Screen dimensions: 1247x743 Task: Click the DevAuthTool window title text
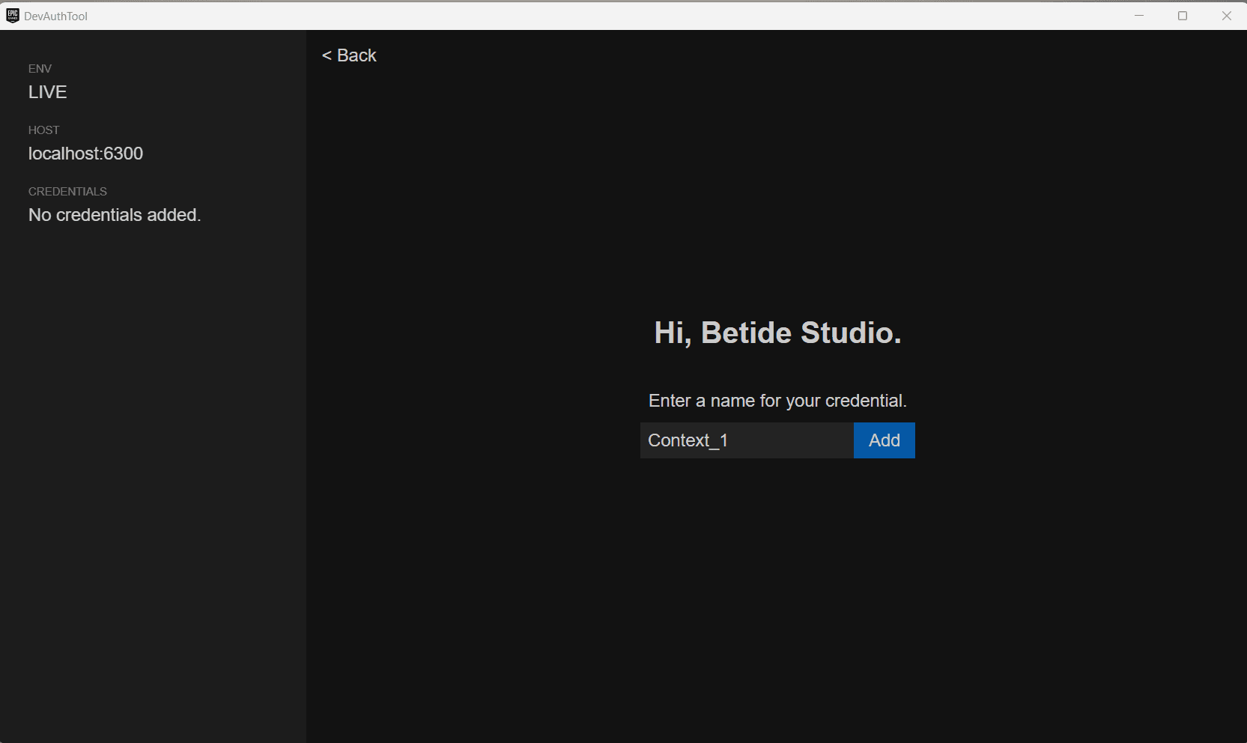[55, 15]
